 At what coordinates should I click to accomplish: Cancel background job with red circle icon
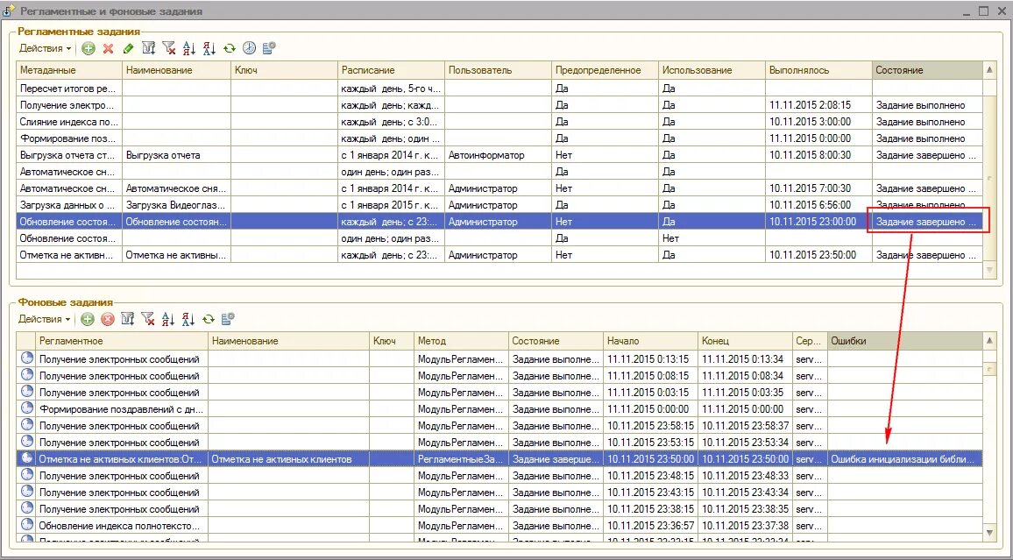coord(108,319)
